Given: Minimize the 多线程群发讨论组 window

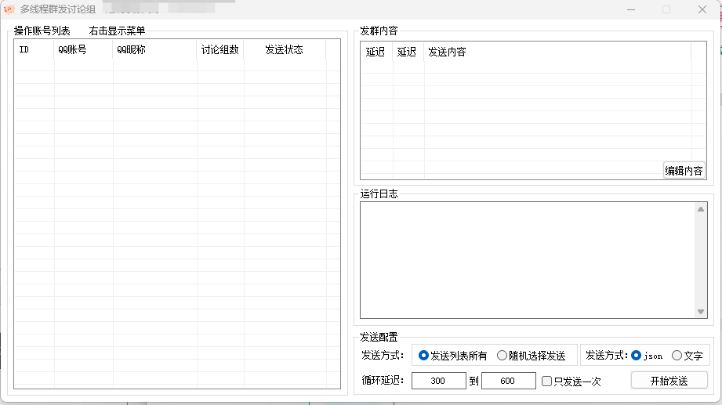Looking at the screenshot, I should coord(630,9).
